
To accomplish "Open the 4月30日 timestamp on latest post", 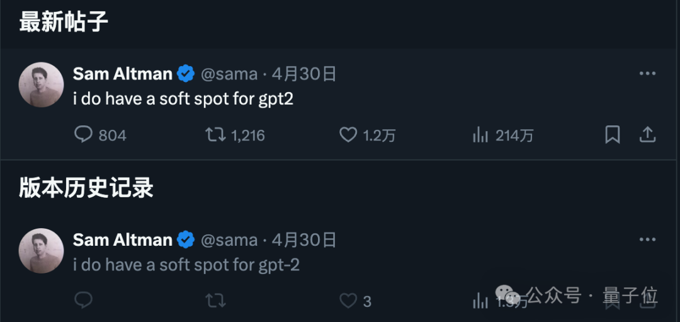I will (304, 74).
